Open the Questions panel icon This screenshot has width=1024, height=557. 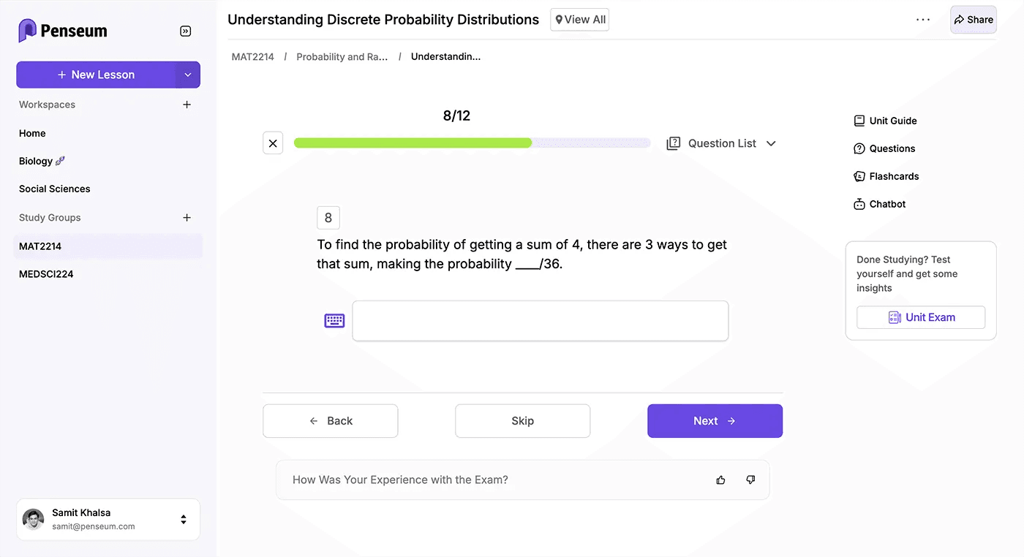coord(858,148)
